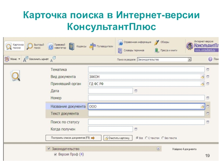Clear Вид документа field with broom icon
This screenshot has height=167, width=223.
pyautogui.click(x=202, y=77)
